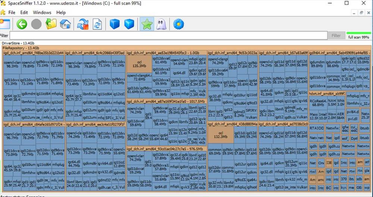Click the blue flower donate icon
Viewport: 373px width, 197px height.
point(178,24)
